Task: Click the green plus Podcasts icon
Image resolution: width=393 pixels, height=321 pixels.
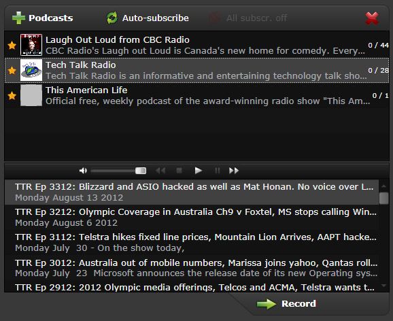Action: pyautogui.click(x=18, y=18)
